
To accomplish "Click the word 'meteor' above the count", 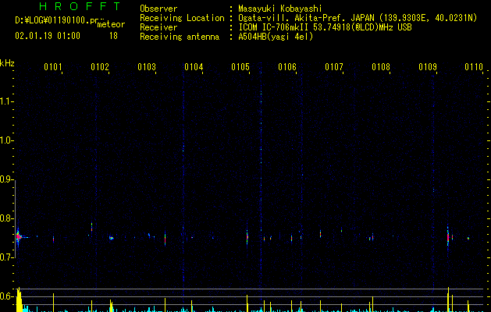I will pyautogui.click(x=111, y=24).
